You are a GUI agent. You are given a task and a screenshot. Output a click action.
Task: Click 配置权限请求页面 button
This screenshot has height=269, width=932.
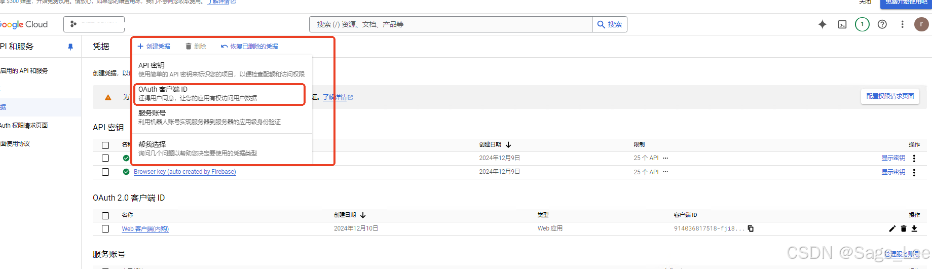(x=890, y=96)
